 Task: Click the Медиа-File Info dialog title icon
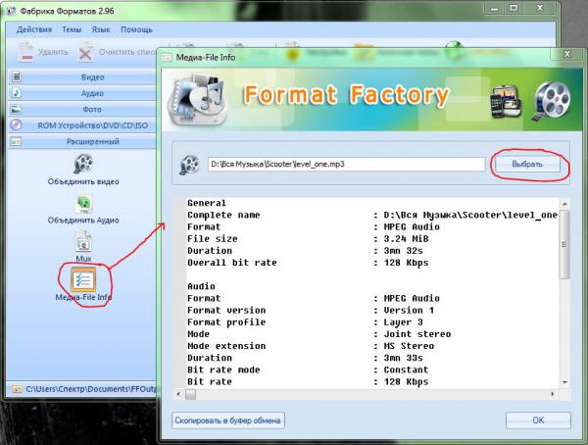click(x=167, y=58)
